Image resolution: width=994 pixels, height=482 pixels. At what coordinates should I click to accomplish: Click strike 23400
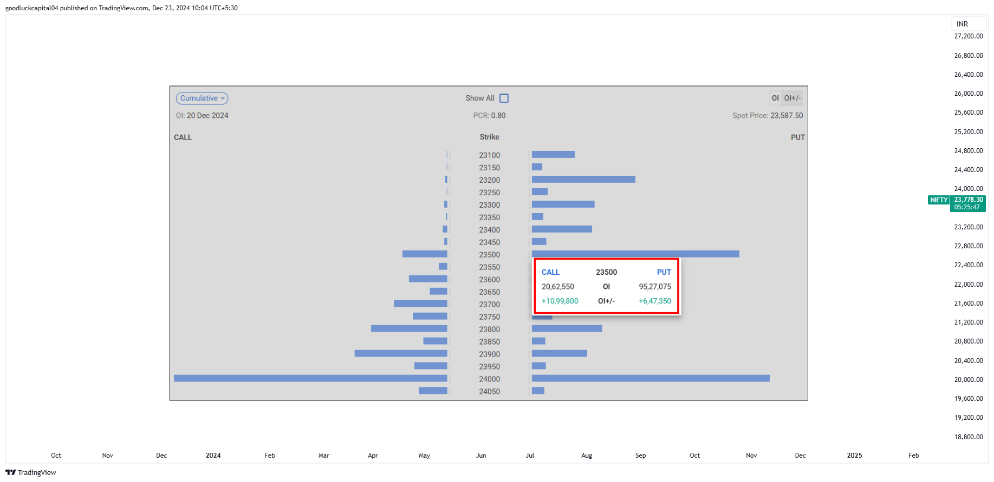[x=489, y=230]
